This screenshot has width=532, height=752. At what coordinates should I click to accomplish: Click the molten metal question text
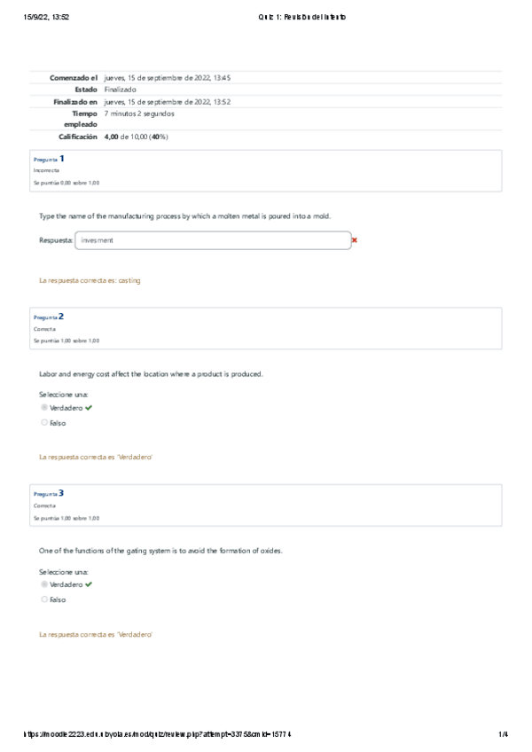(x=185, y=215)
